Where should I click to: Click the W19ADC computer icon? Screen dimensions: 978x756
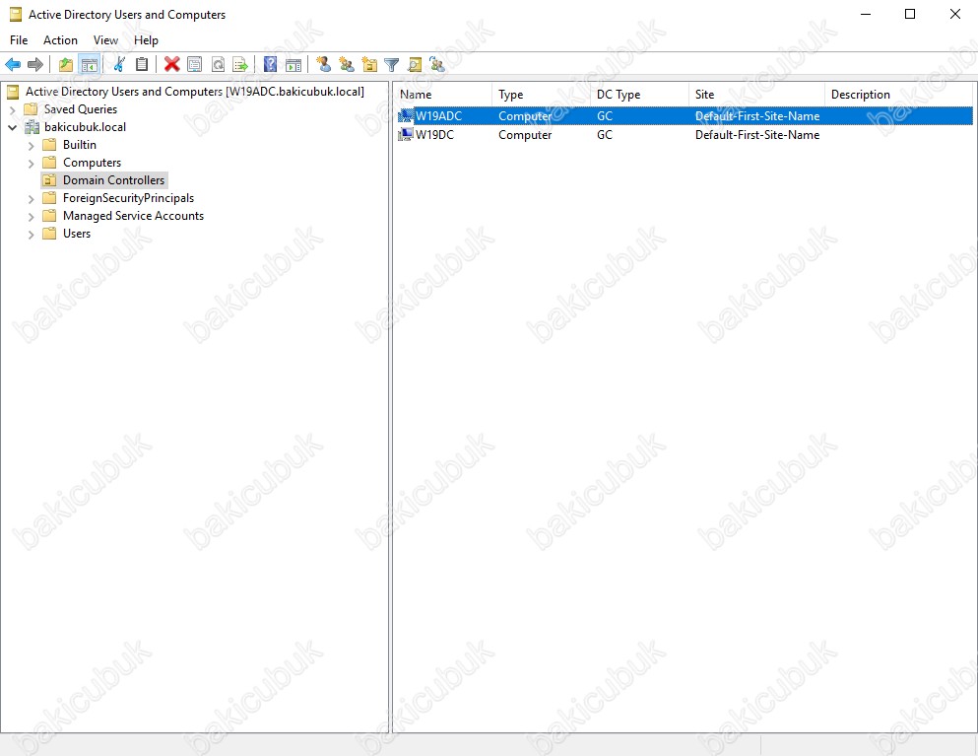pyautogui.click(x=406, y=116)
